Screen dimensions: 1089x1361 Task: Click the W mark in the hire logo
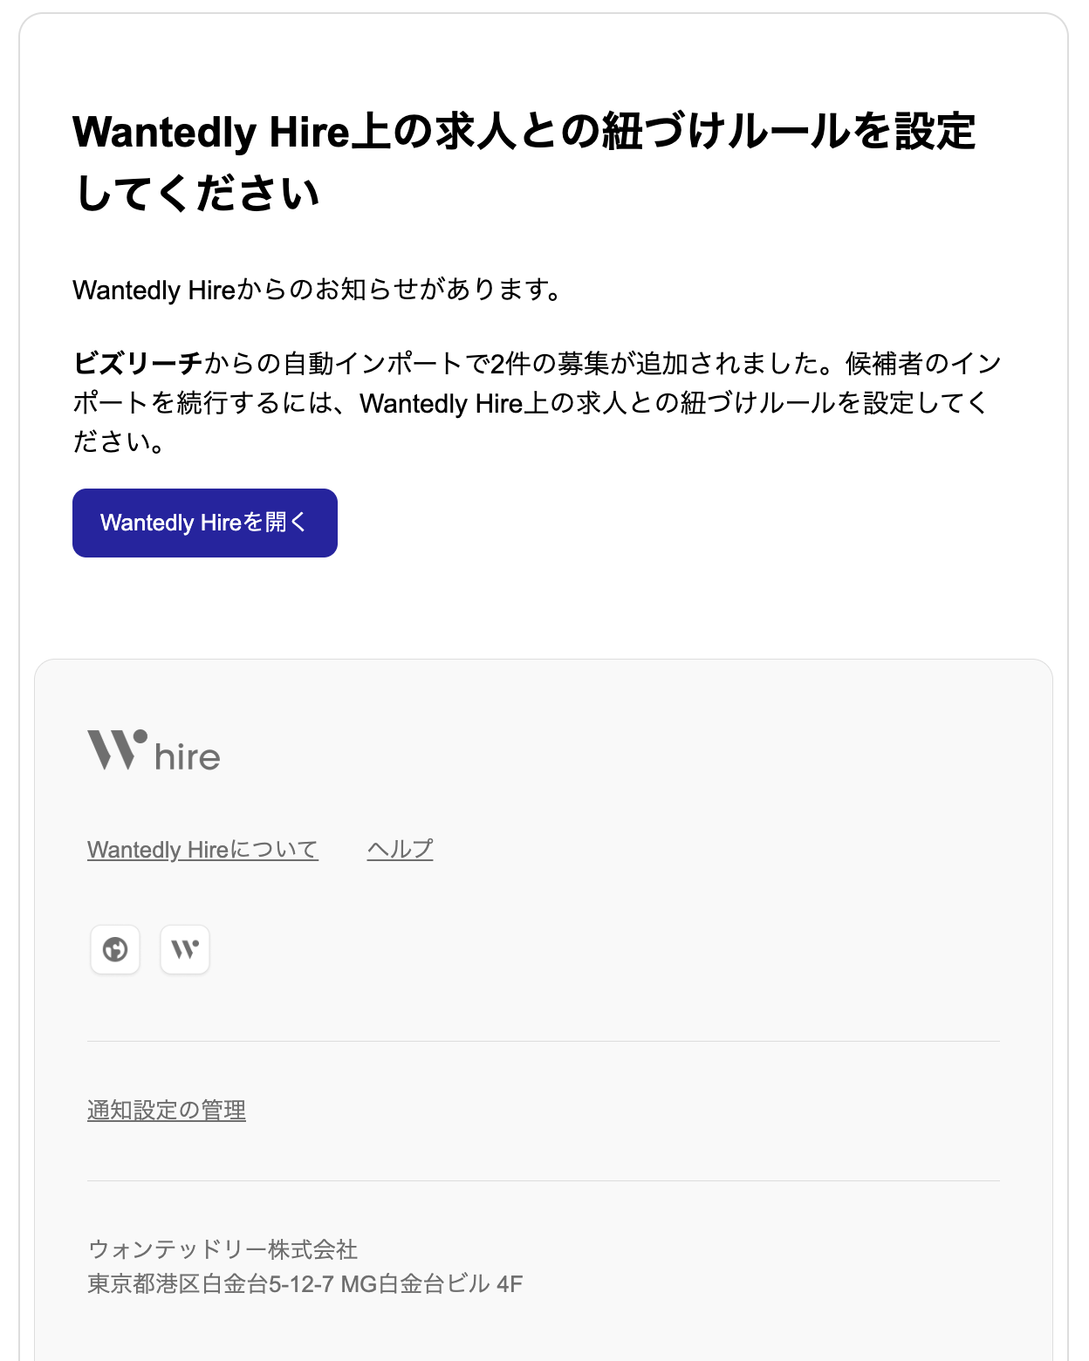point(117,749)
